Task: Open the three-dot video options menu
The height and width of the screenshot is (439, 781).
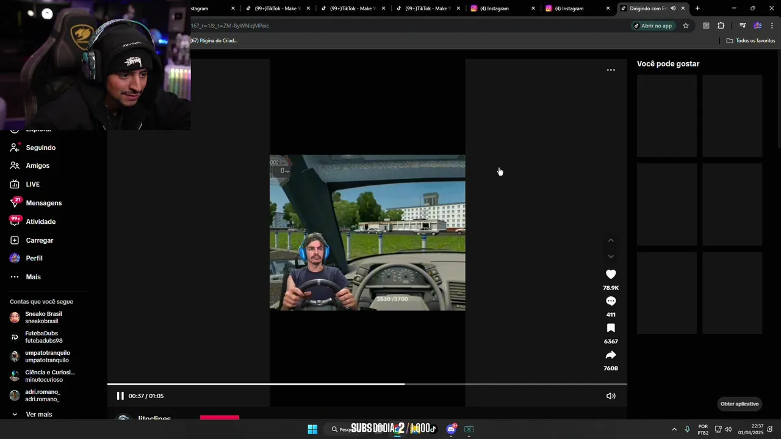Action: pos(611,70)
